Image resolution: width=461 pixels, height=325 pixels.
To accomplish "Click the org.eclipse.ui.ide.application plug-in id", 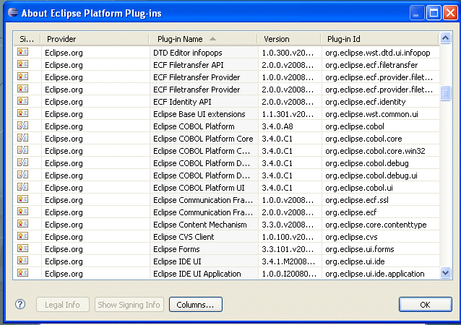I will (374, 274).
